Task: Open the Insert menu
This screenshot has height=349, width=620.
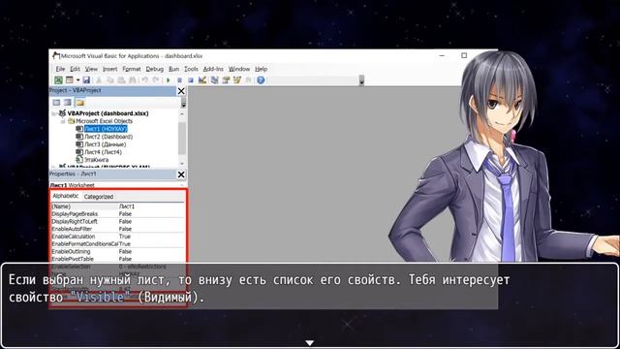Action: click(109, 69)
